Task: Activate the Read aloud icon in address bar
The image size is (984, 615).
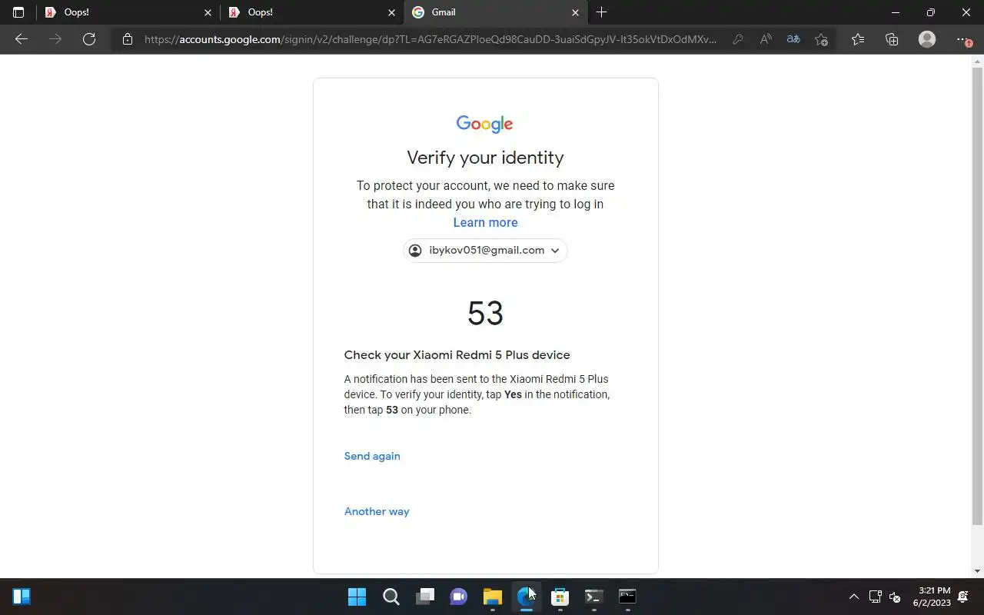Action: (x=766, y=39)
